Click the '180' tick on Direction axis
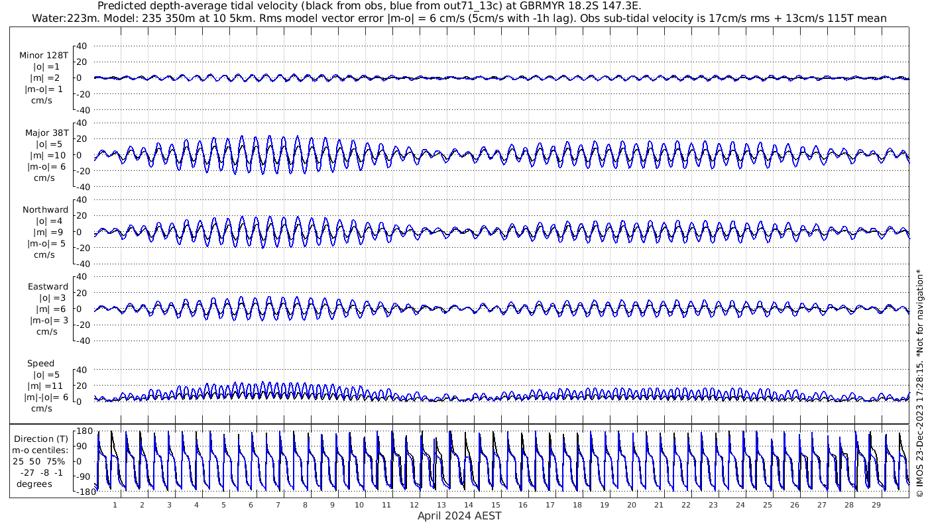The width and height of the screenshot is (928, 530). (x=84, y=431)
